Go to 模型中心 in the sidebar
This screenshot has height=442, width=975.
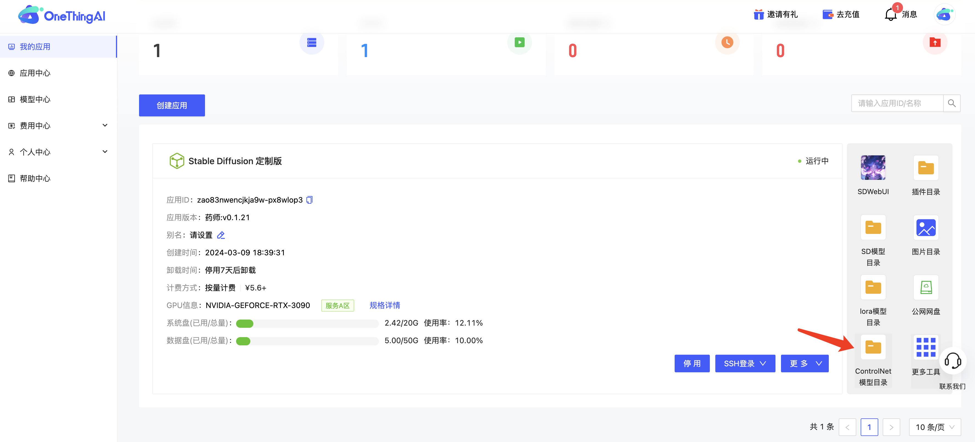tap(35, 99)
